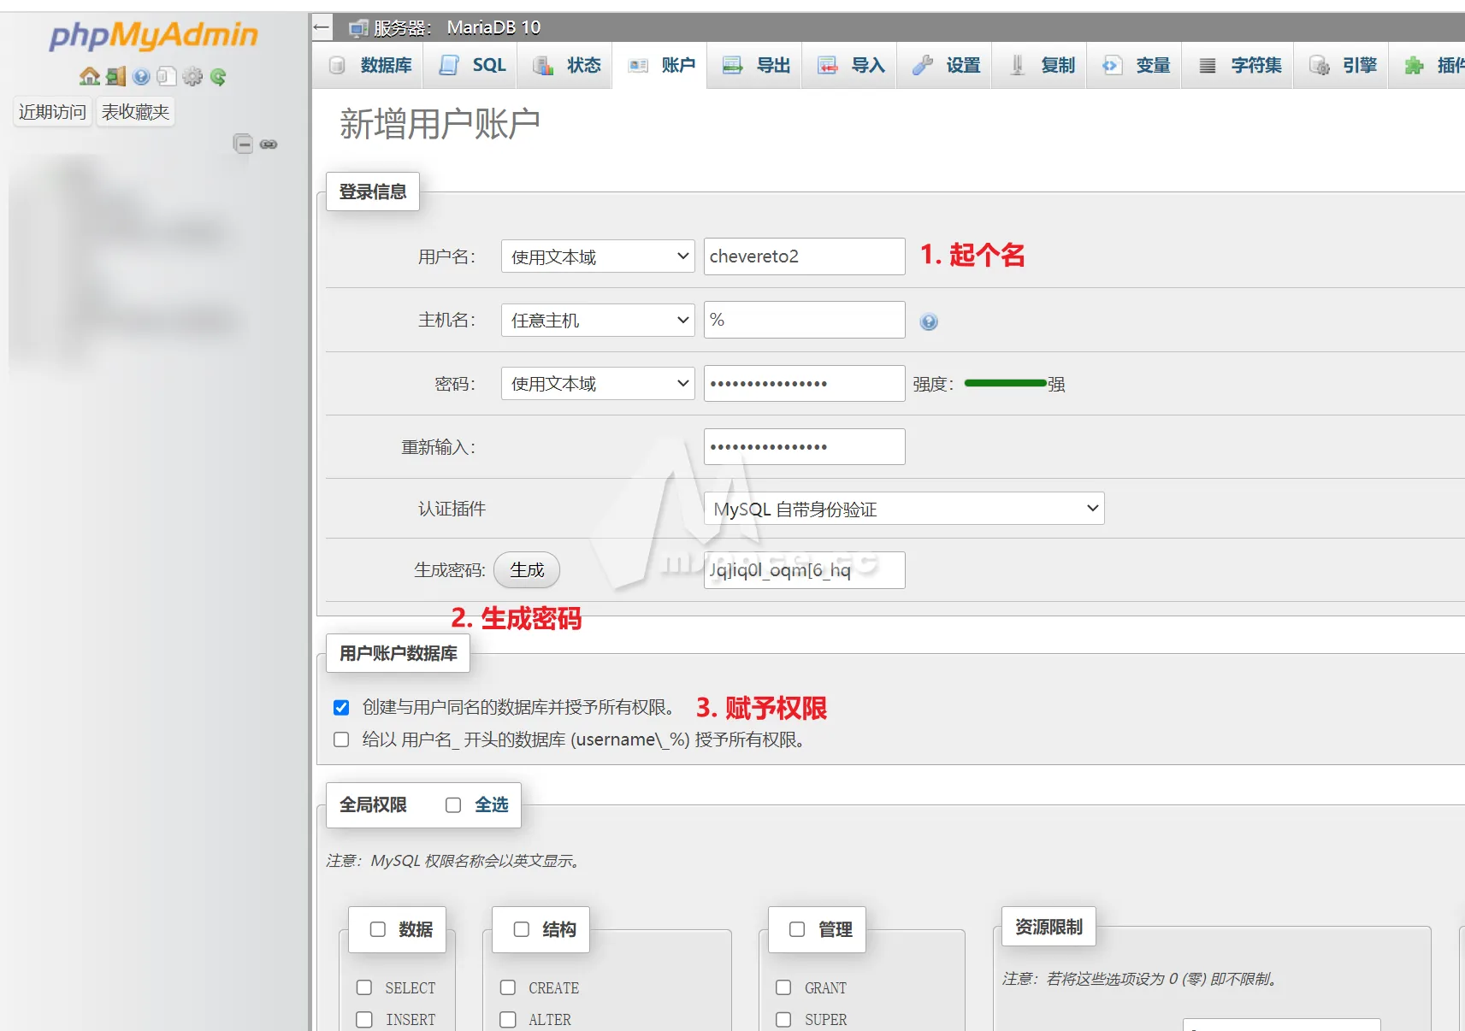Screen dimensions: 1465x1031
Task: Click the phpMyAdmin logo
Action: pyautogui.click(x=154, y=34)
